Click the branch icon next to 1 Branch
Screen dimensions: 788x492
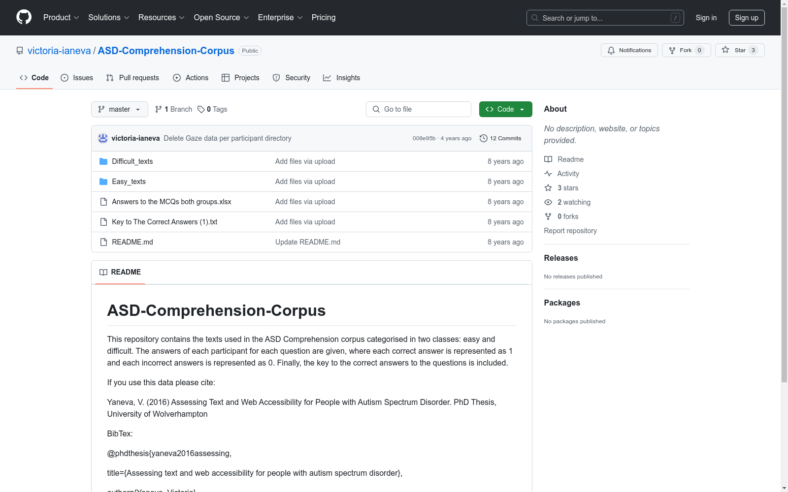point(159,109)
